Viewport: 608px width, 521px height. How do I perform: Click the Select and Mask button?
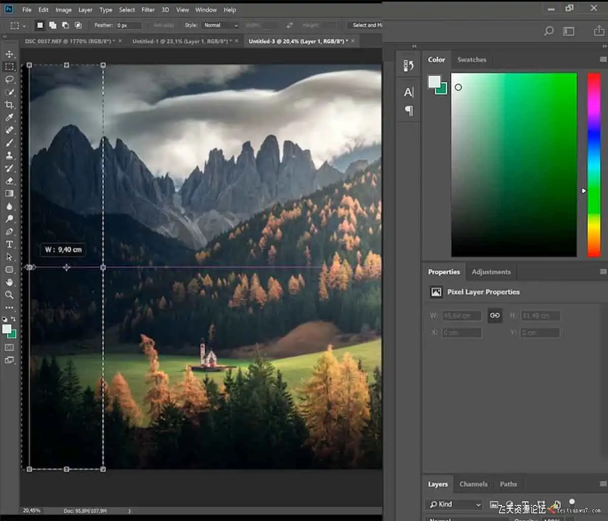pyautogui.click(x=367, y=25)
